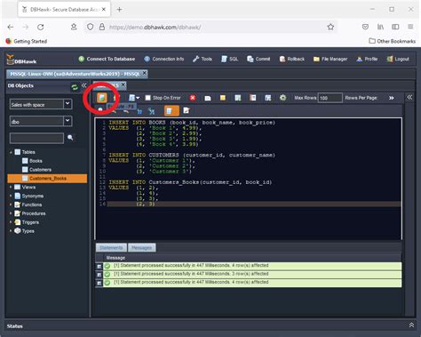Viewport: 421px width, 337px height.
Task: Close the SQL editor tab
Action: pyautogui.click(x=123, y=85)
